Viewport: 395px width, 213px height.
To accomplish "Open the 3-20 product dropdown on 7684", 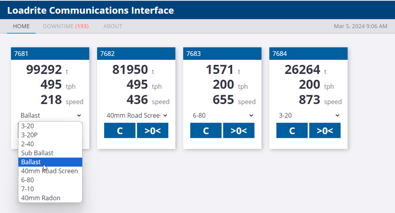I will [308, 115].
